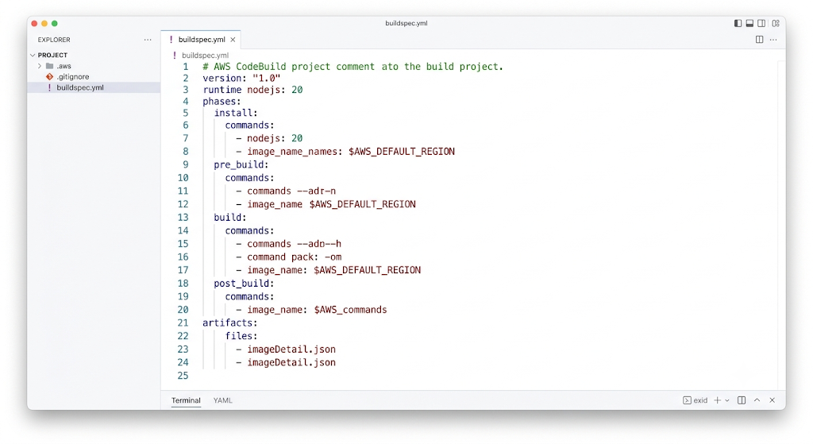Click imageDetail.json on line 23

291,349
